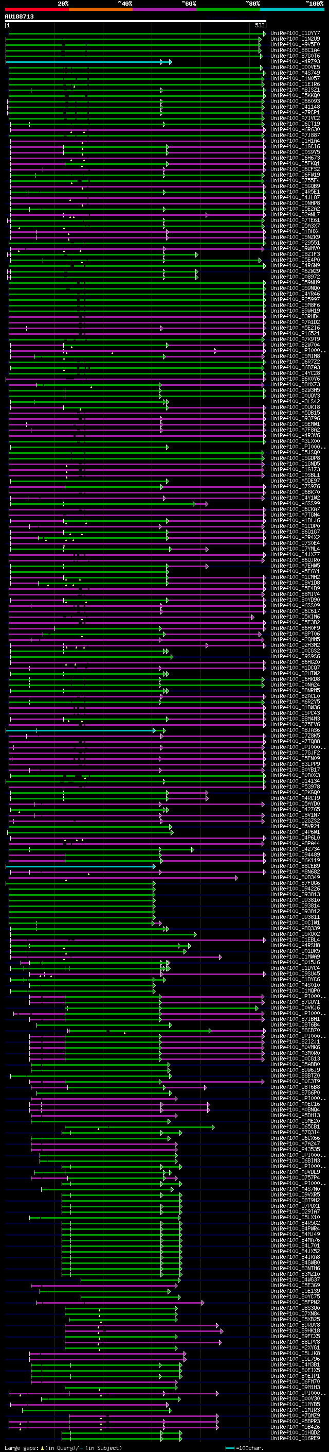Viewport: 329px width, 1452px height.
Task: Open hit UniRef100_A4S749
Action: [295, 73]
